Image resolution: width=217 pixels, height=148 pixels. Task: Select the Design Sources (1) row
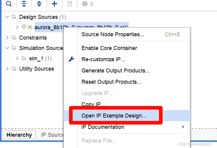point(43,17)
